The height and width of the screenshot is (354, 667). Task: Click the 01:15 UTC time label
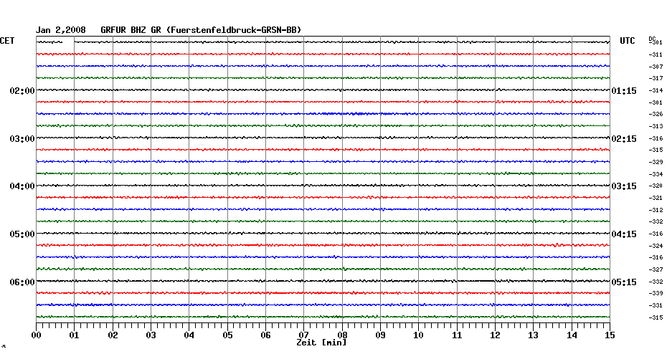pyautogui.click(x=624, y=91)
